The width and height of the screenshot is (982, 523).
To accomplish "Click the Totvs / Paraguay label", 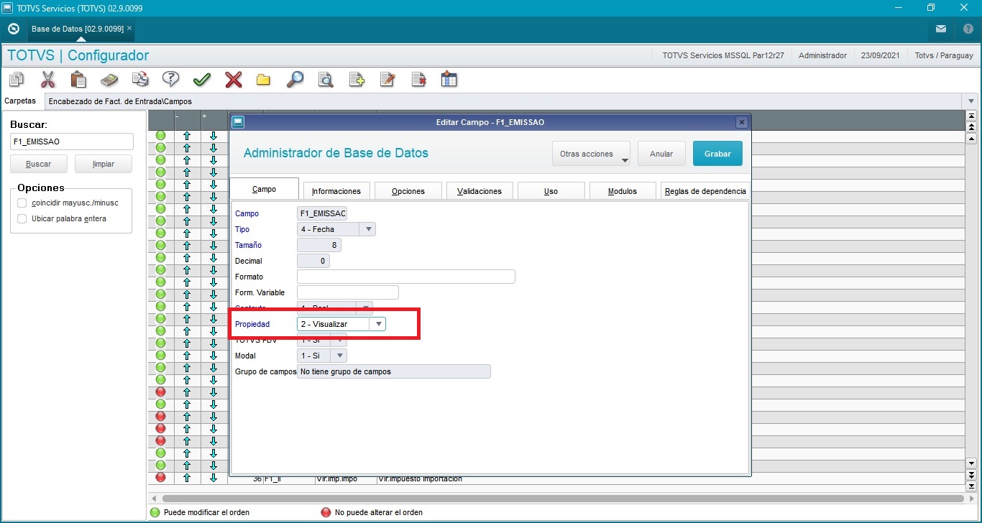I will point(944,55).
